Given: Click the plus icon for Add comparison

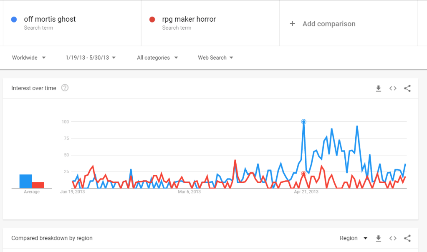Looking at the screenshot, I should click(x=292, y=24).
